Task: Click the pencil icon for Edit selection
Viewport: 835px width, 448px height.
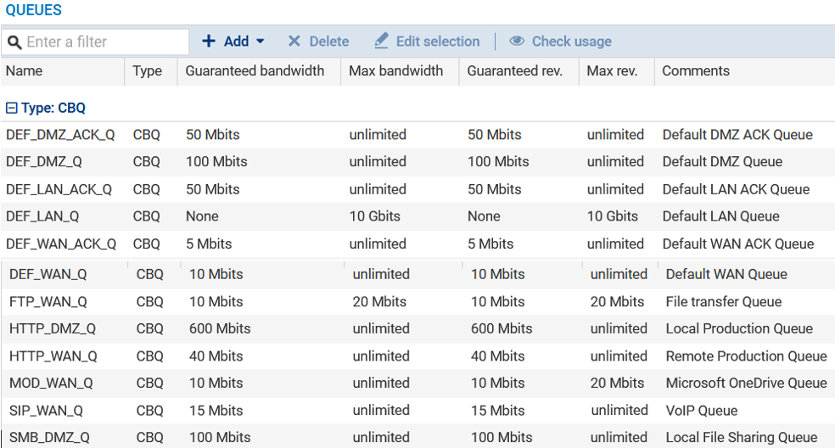Action: click(x=382, y=41)
